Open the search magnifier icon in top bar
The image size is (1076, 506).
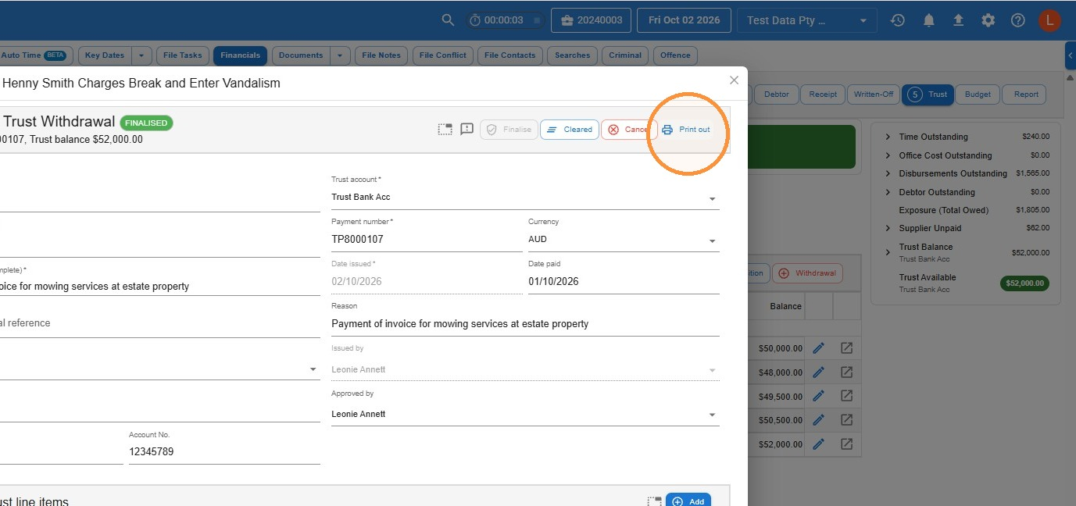click(x=448, y=20)
